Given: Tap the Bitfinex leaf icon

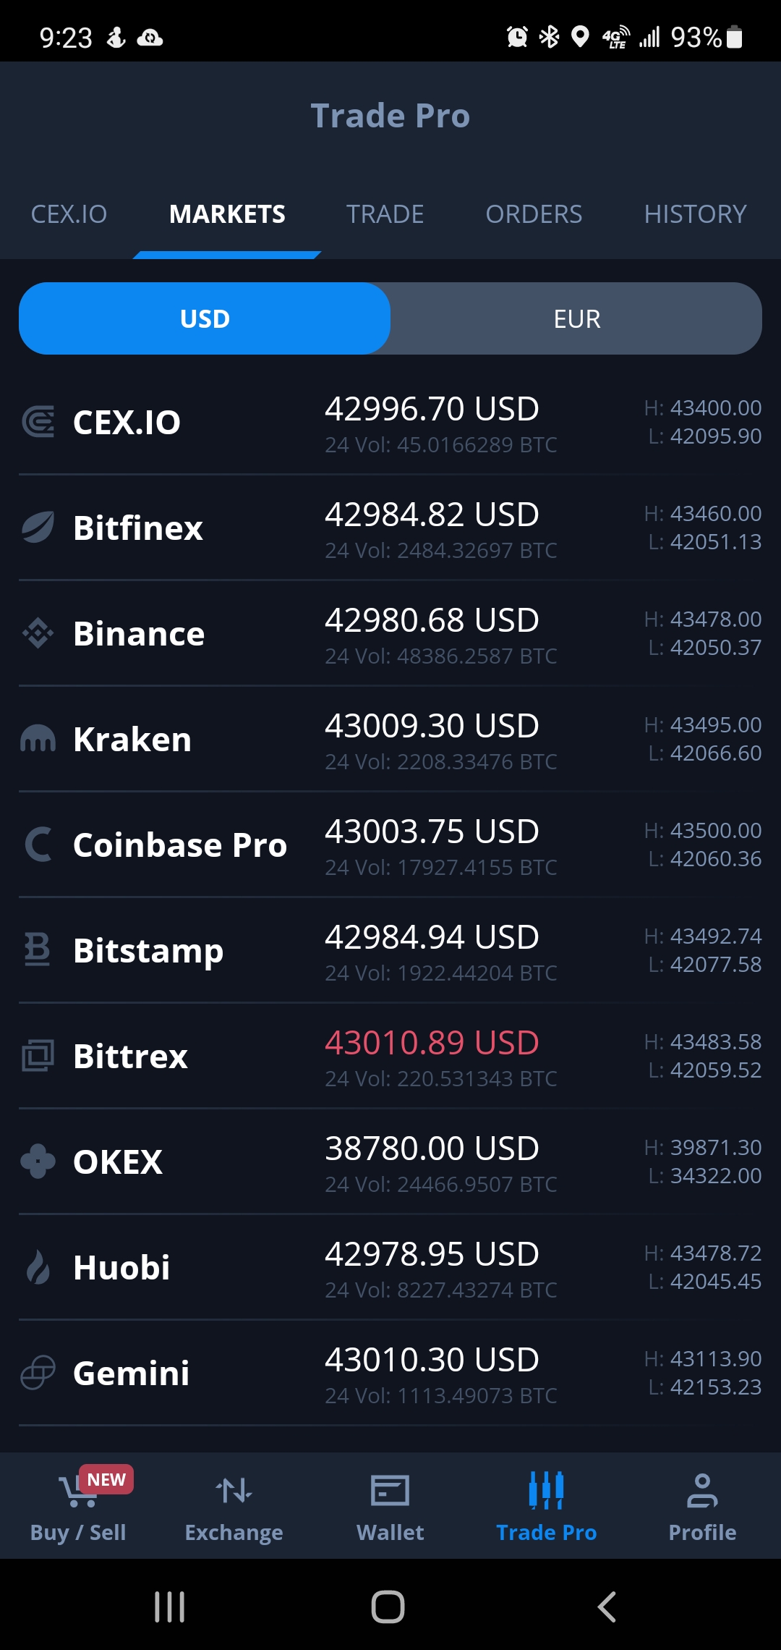Looking at the screenshot, I should click(x=38, y=528).
